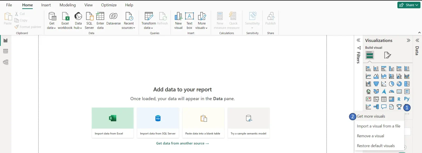422x153 pixels.
Task: Select the Stacked bar chart visual
Action: point(368,69)
